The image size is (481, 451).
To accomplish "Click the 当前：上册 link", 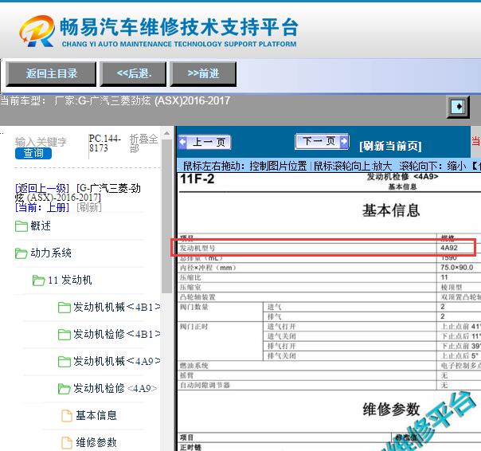I will click(42, 207).
